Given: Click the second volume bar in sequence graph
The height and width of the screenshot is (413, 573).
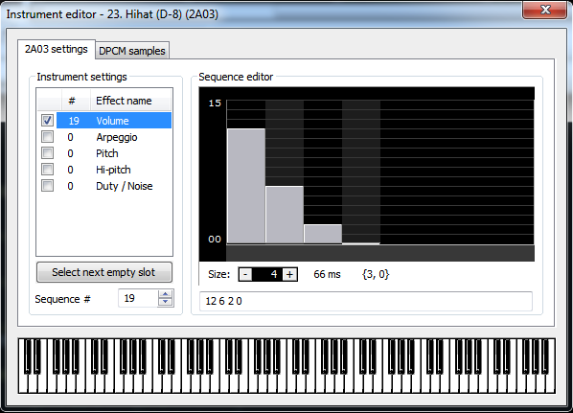Looking at the screenshot, I should (x=285, y=215).
